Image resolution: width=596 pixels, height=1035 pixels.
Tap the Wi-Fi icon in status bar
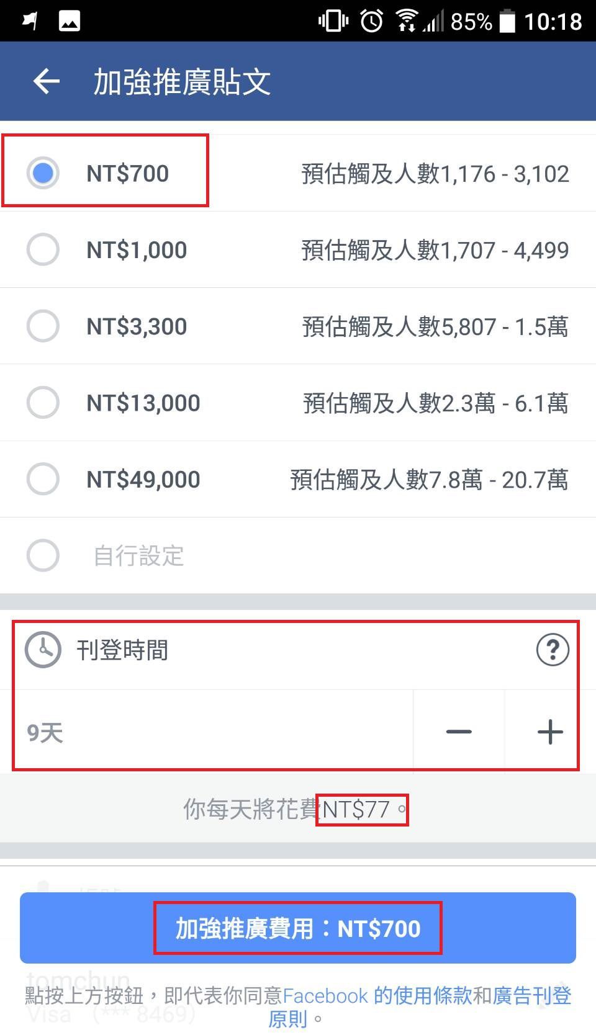407,21
